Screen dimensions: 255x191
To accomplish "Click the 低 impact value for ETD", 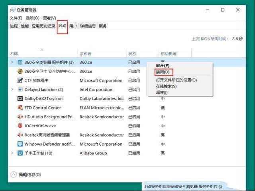I will [163, 108].
